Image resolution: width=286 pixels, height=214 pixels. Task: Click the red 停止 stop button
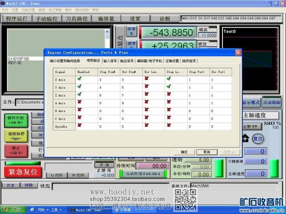click(16, 150)
